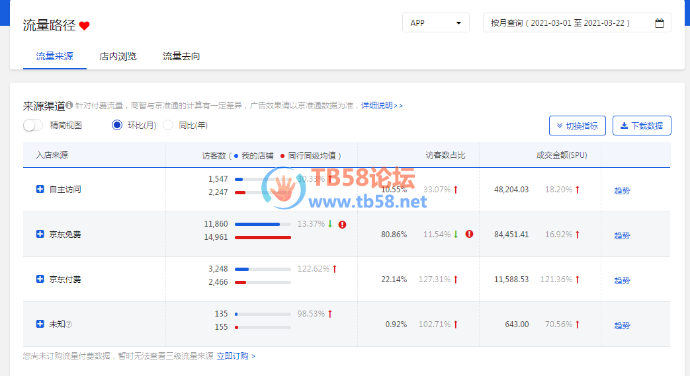Click the question mark icon beside 未知
Viewport: 690px width, 376px height.
[x=69, y=324]
